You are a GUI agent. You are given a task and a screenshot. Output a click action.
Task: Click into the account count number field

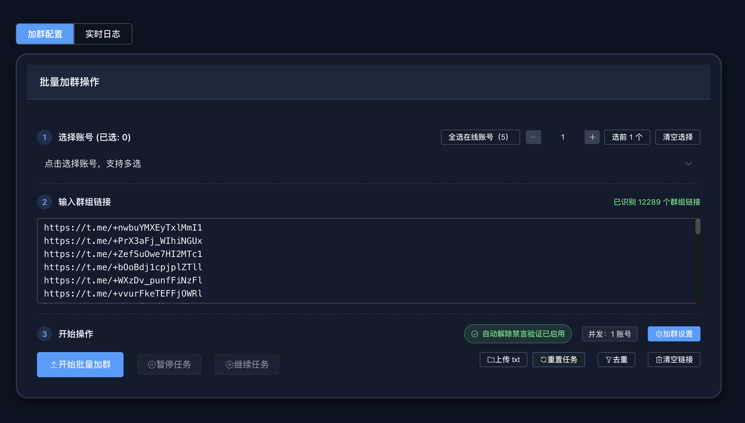pos(563,137)
